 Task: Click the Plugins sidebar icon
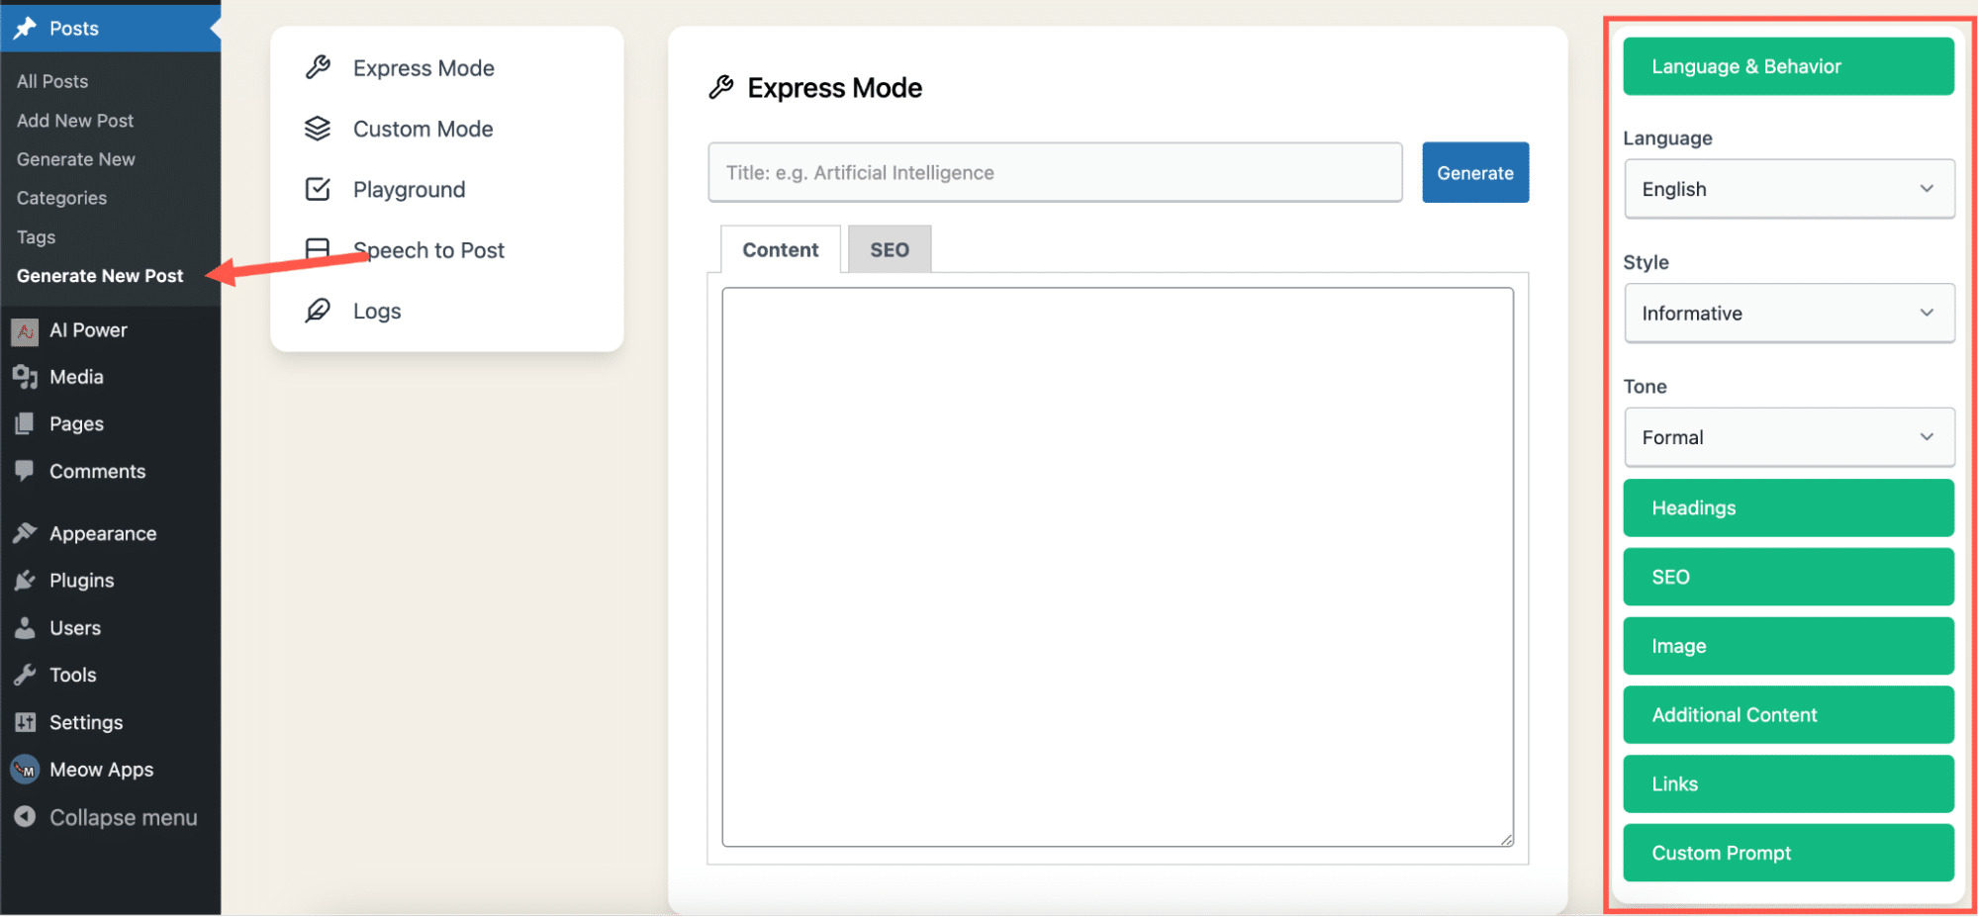point(25,581)
